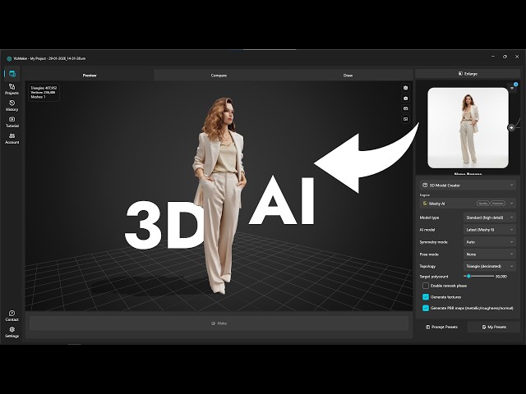The image size is (526, 394).
Task: Open the Meshy AI engine dropdown
Action: tap(468, 204)
